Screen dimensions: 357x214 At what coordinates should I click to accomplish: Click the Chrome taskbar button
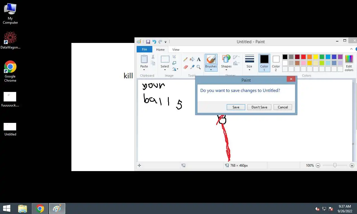click(40, 208)
